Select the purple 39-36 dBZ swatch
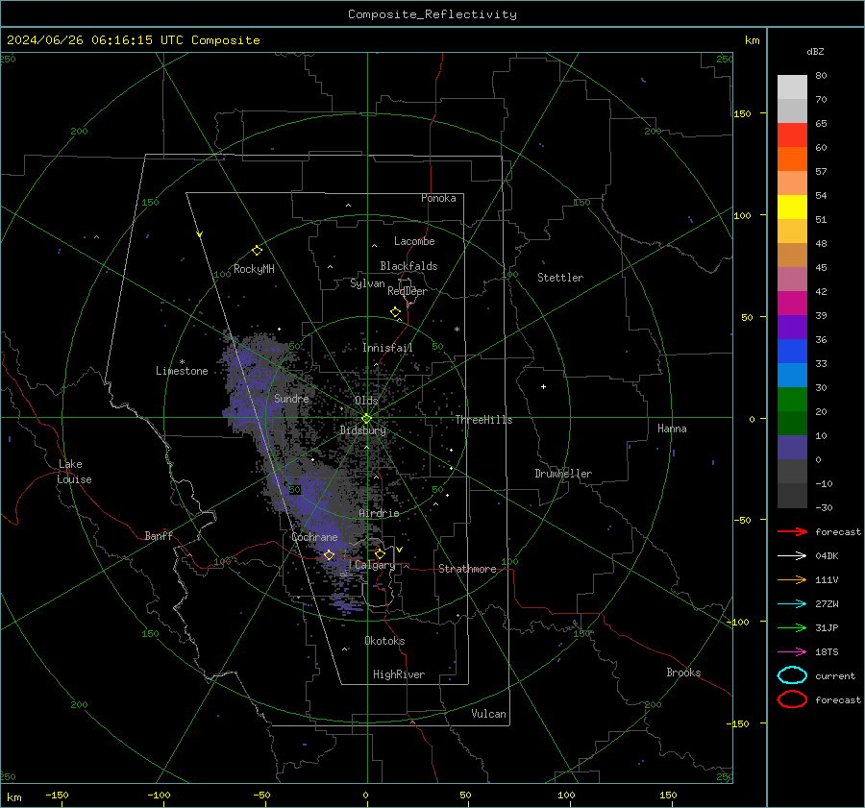The height and width of the screenshot is (808, 865). [792, 327]
